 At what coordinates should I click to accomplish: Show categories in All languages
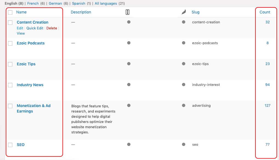[106, 4]
